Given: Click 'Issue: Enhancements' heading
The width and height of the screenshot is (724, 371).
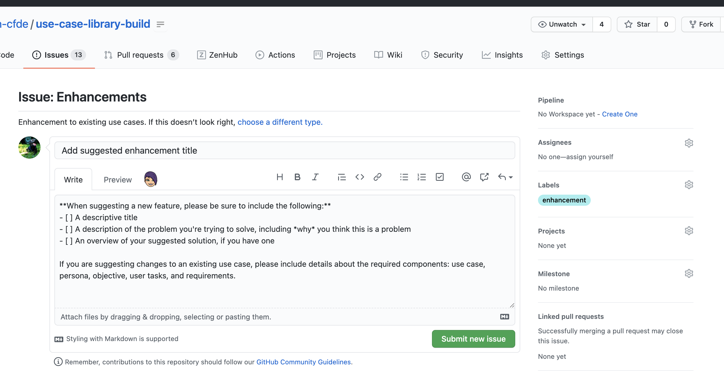Looking at the screenshot, I should point(82,97).
